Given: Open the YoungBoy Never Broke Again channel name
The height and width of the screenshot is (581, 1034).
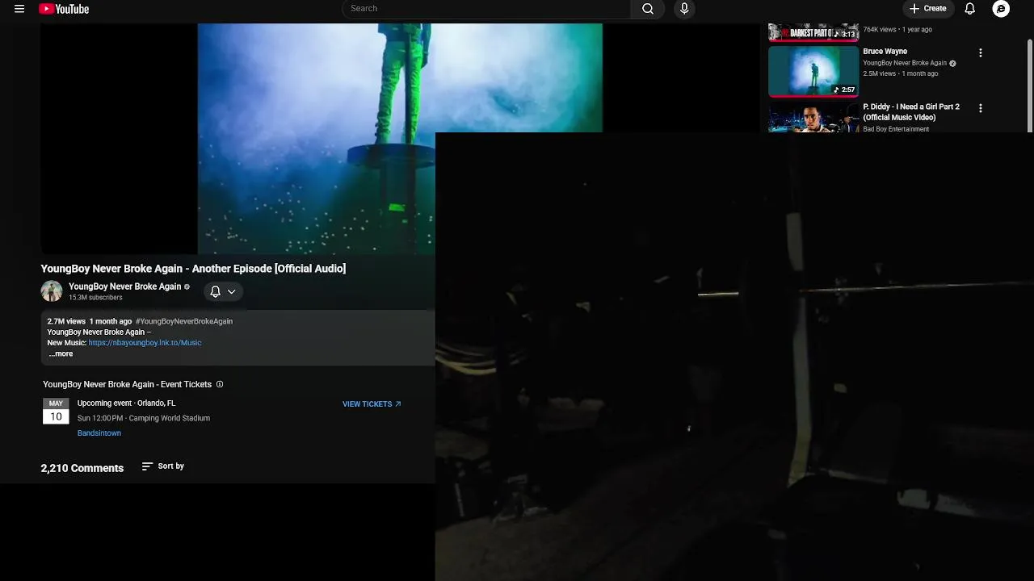Looking at the screenshot, I should pyautogui.click(x=124, y=286).
